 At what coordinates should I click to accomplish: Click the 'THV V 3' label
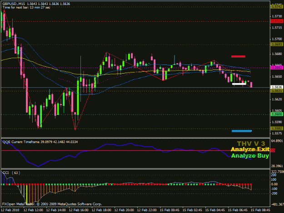(251, 144)
